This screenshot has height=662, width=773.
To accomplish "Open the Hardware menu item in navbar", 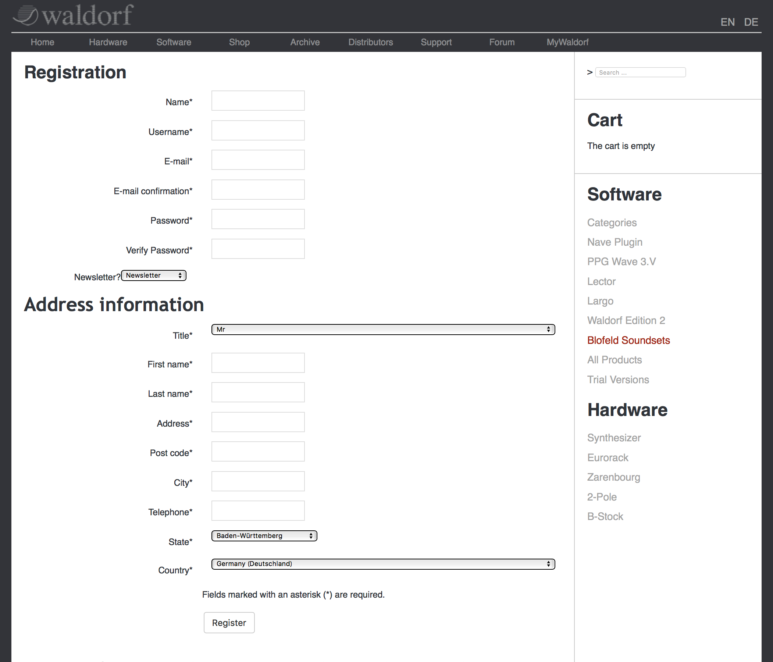I will pos(108,42).
